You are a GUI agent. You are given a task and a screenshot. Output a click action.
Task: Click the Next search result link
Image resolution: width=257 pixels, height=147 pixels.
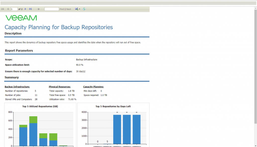69,9
